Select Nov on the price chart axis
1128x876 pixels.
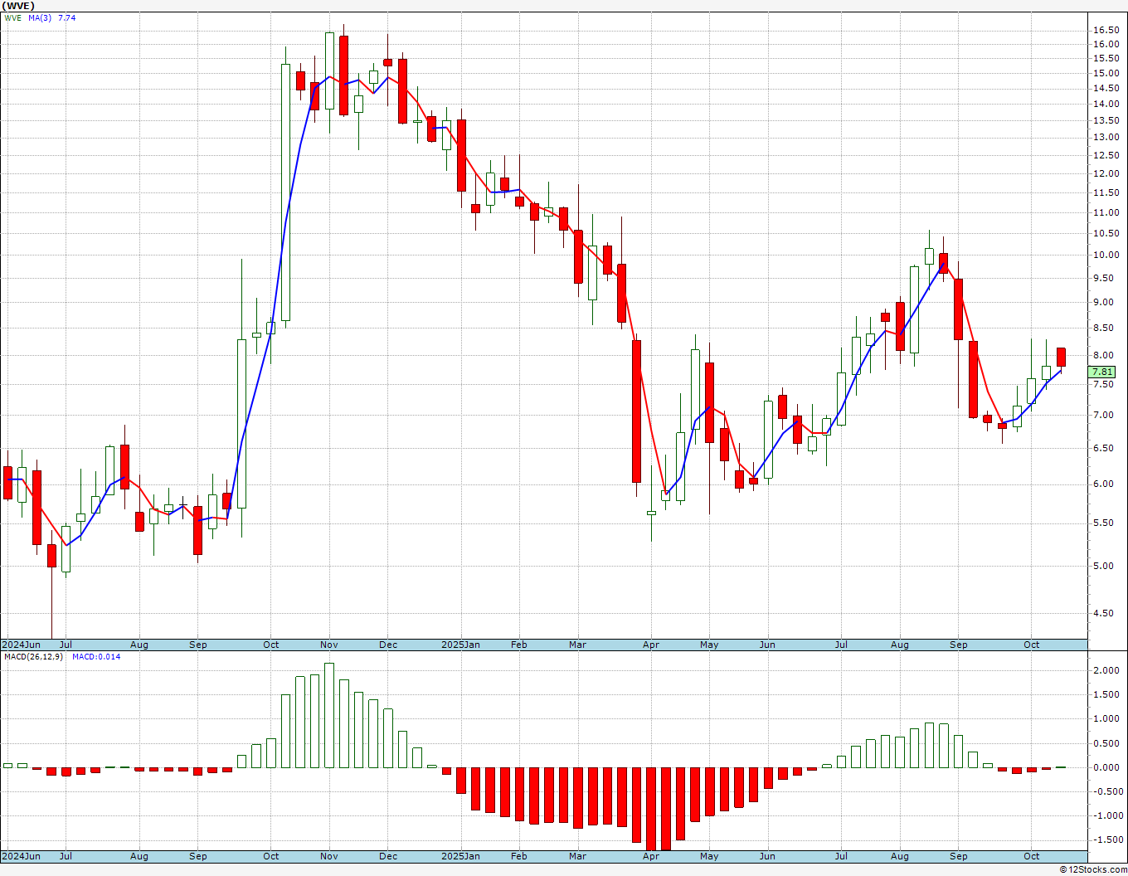329,645
